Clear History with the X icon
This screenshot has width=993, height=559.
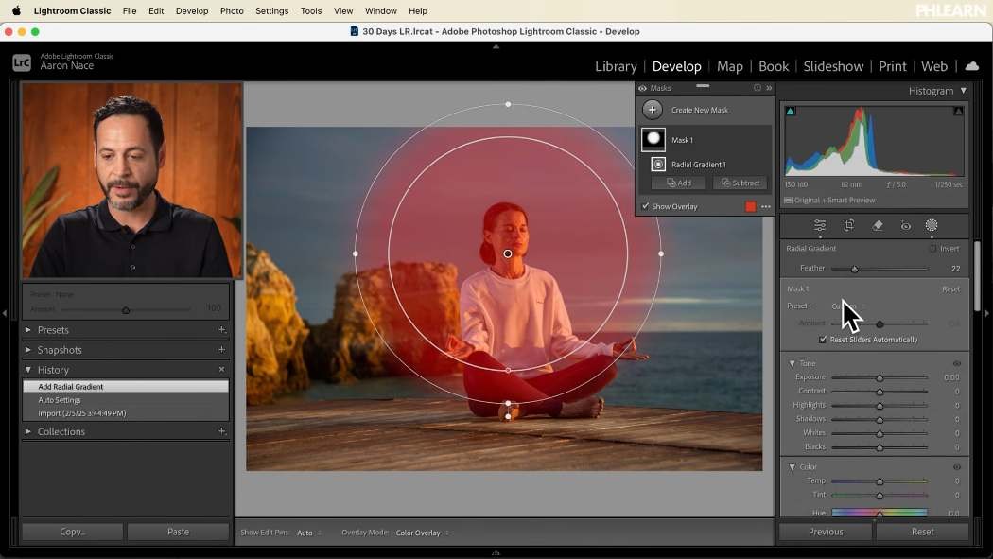(x=221, y=369)
